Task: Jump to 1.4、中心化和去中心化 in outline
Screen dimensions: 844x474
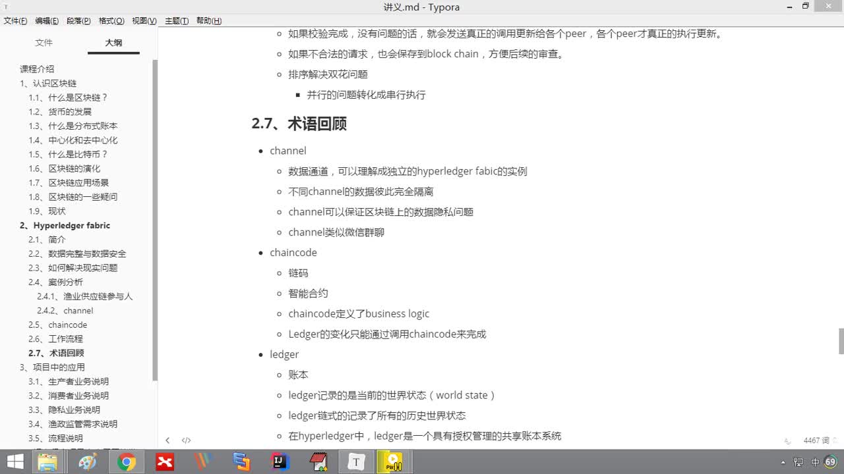Action: click(73, 140)
